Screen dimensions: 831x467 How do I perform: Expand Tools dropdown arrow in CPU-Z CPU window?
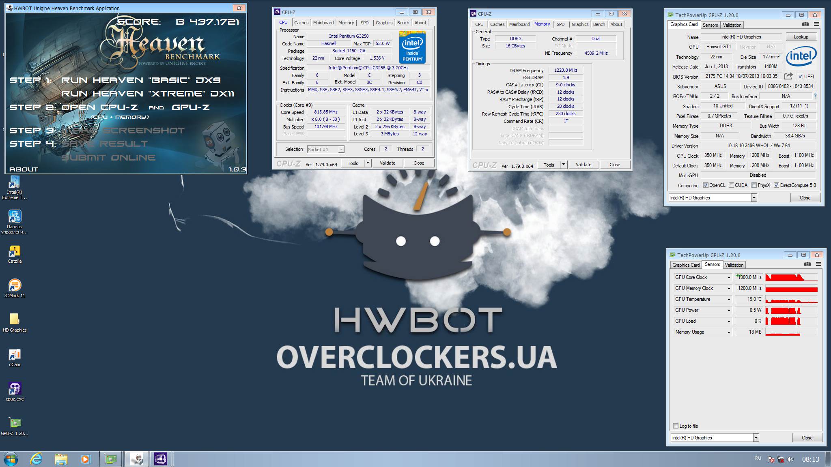tap(367, 163)
